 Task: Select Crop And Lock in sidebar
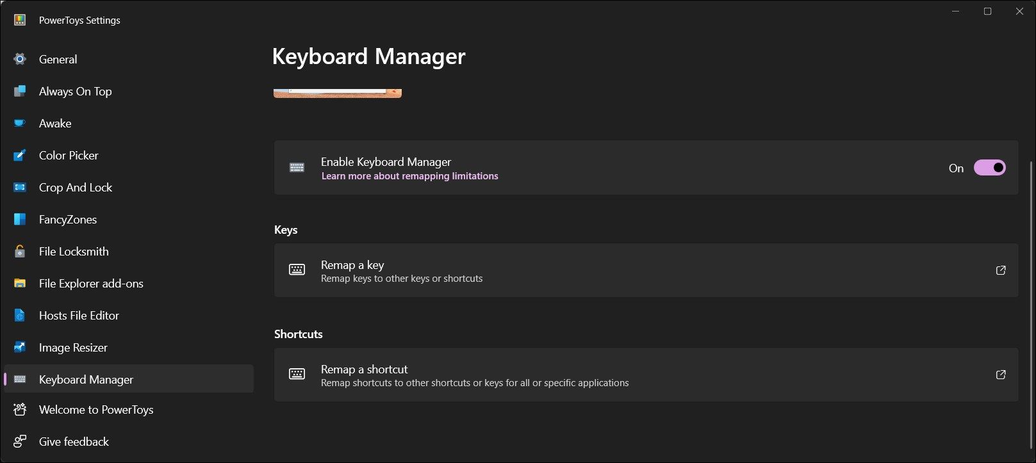point(128,187)
